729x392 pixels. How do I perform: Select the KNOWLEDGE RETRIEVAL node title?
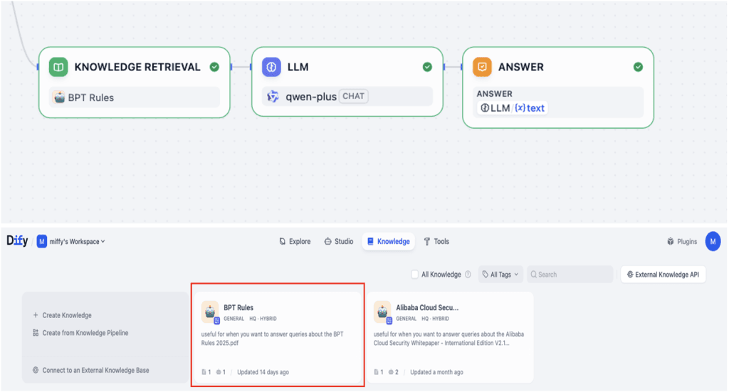tap(137, 67)
